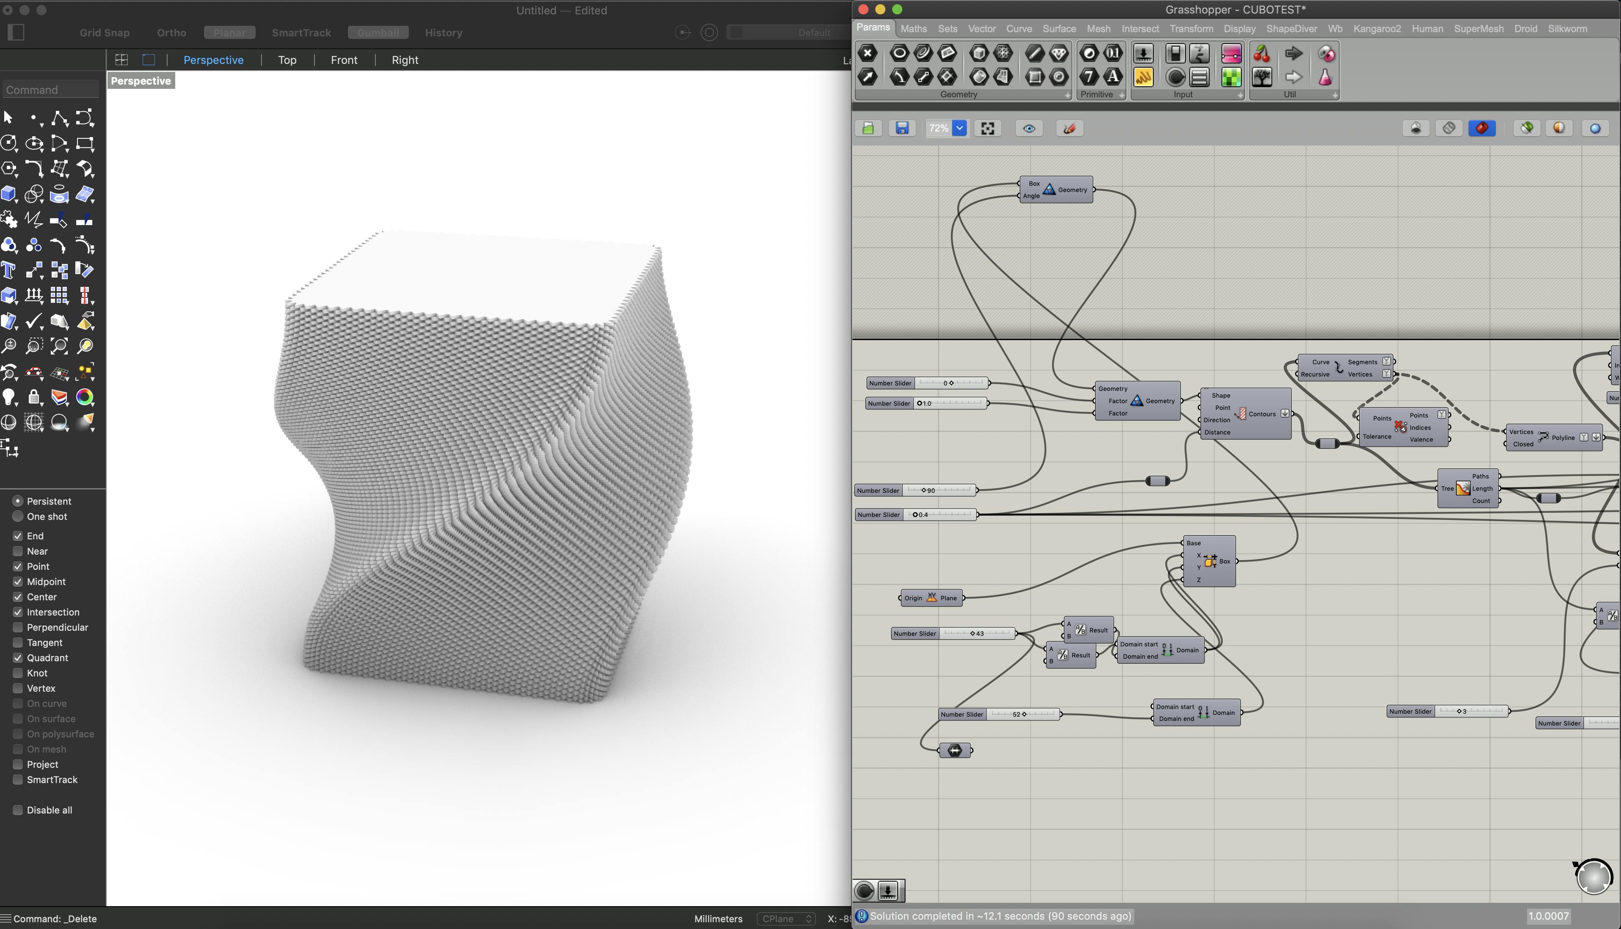This screenshot has width=1621, height=929.
Task: Save the Grasshopper document with the floppy icon
Action: click(902, 128)
